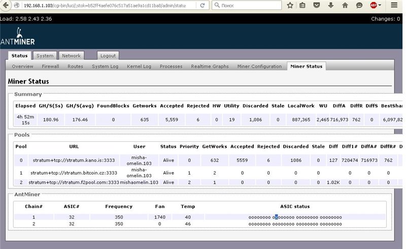
Task: Click the Adblock Plus ABP icon
Action: [x=374, y=5]
